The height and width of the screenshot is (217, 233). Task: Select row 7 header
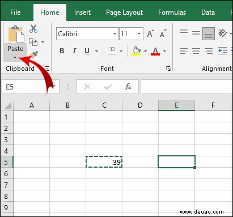click(x=7, y=185)
